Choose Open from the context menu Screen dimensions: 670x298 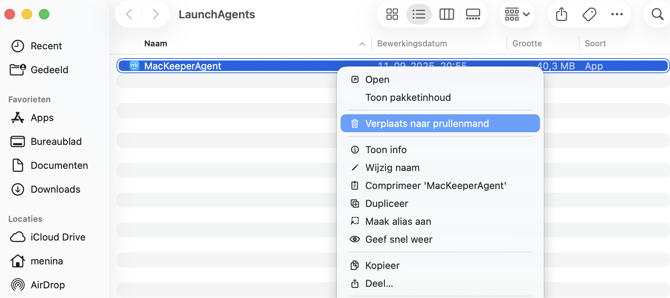[440, 80]
